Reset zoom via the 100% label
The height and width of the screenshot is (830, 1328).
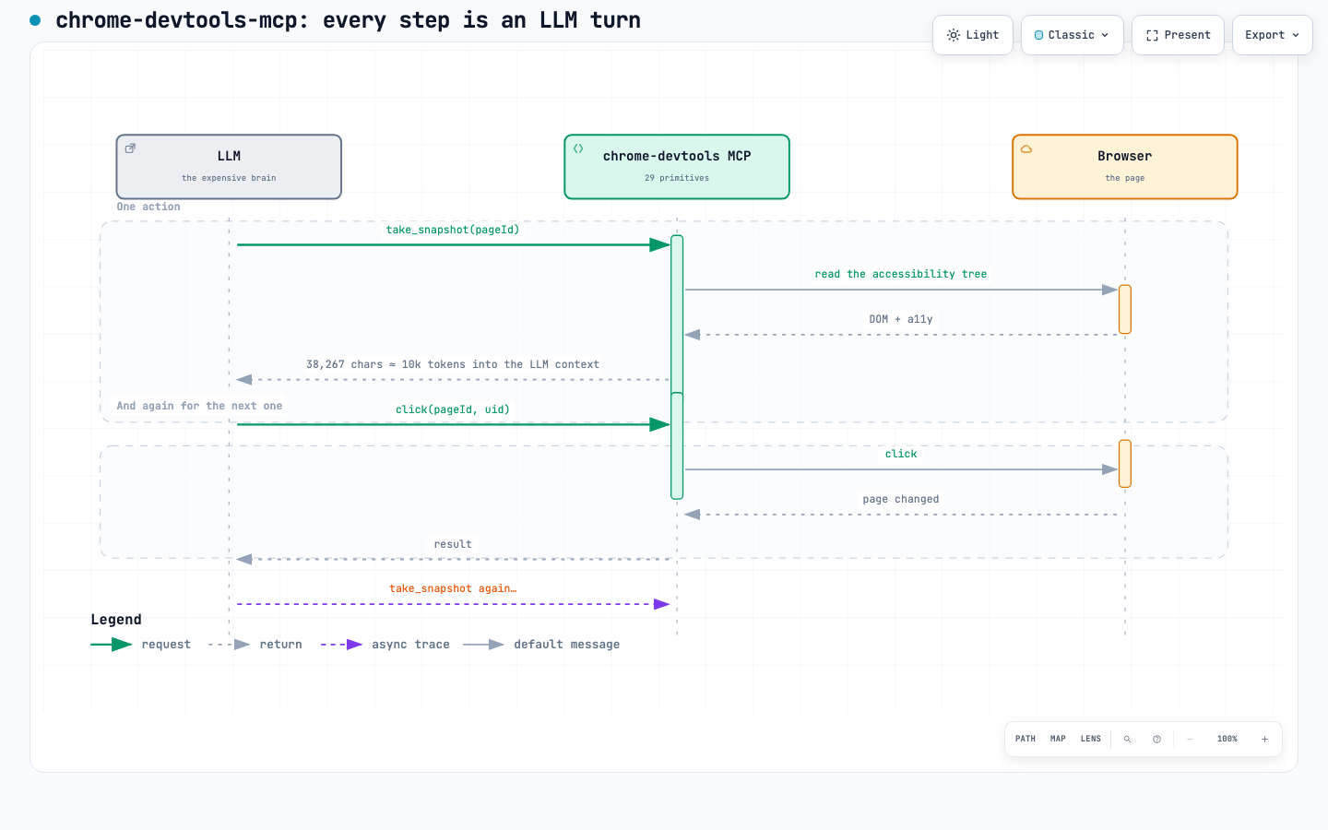click(1227, 739)
